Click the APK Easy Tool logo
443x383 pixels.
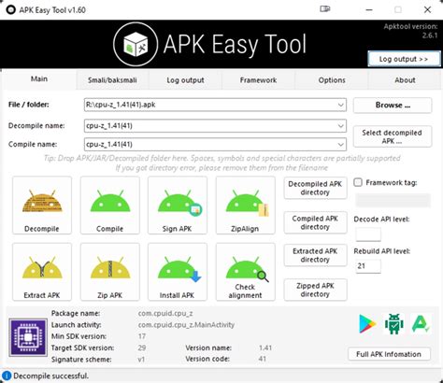[x=136, y=44]
